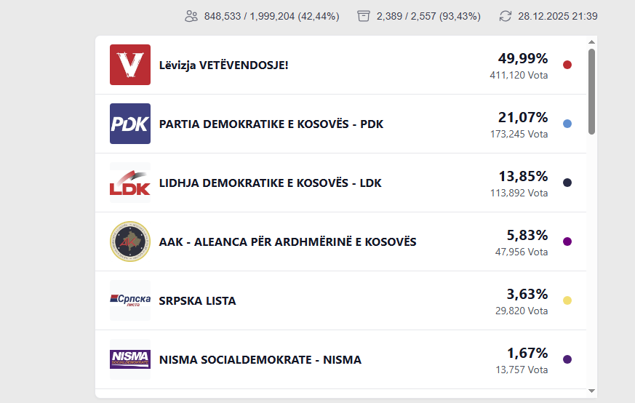
Task: Click the yellow Srpska Lista color dot
Action: [x=567, y=300]
